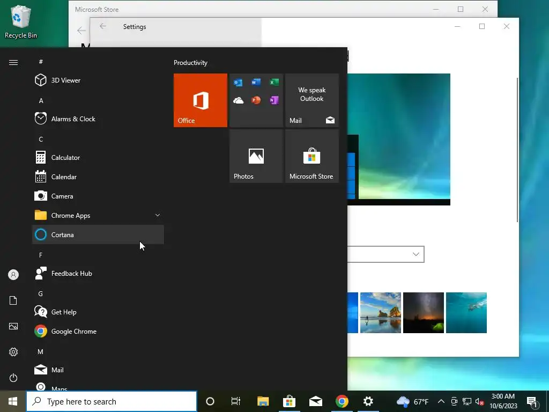The width and height of the screenshot is (549, 412).
Task: Click the letter A section header
Action: [x=41, y=100]
